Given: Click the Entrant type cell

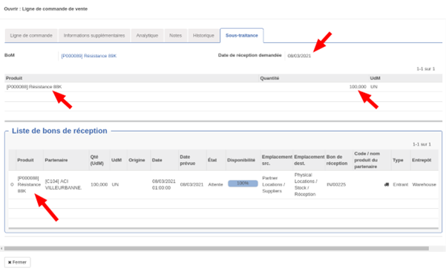Looking at the screenshot, I should [x=401, y=184].
